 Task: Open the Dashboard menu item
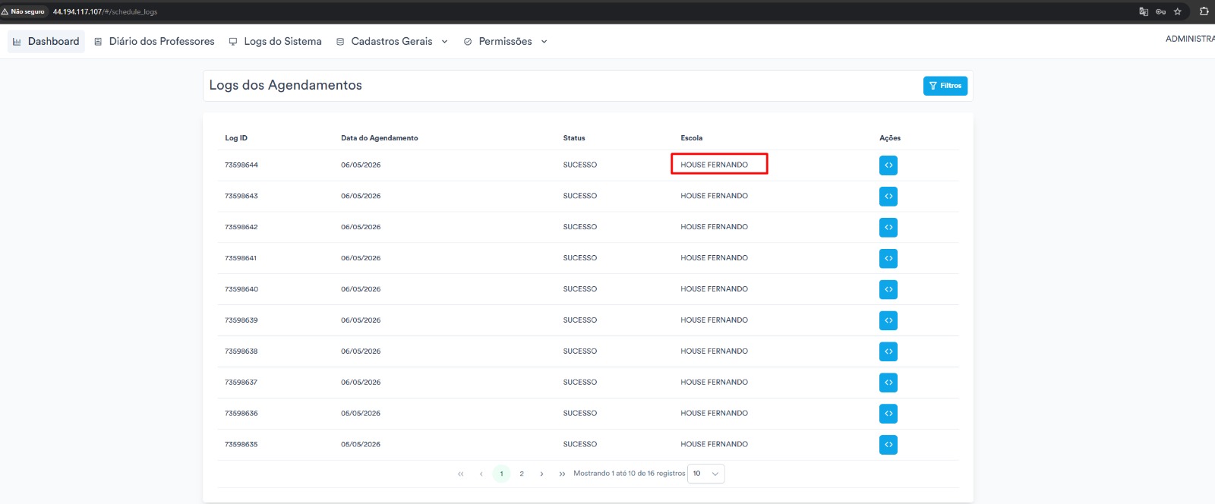(46, 42)
